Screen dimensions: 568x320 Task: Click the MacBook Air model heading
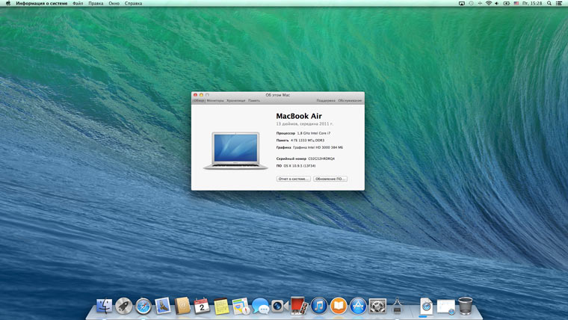coord(299,116)
